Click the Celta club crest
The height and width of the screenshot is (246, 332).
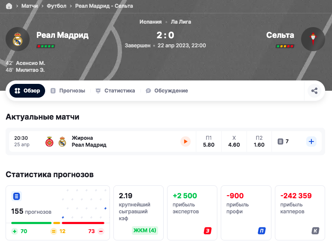tap(313, 39)
